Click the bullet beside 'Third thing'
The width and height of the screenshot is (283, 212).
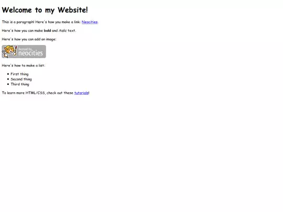(x=8, y=84)
